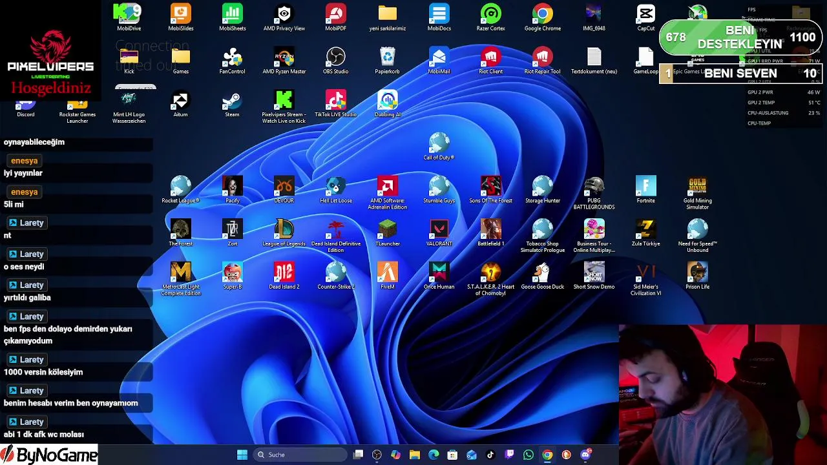Open the Riot Repair Tool shortcut
827x465 pixels.
(x=543, y=61)
